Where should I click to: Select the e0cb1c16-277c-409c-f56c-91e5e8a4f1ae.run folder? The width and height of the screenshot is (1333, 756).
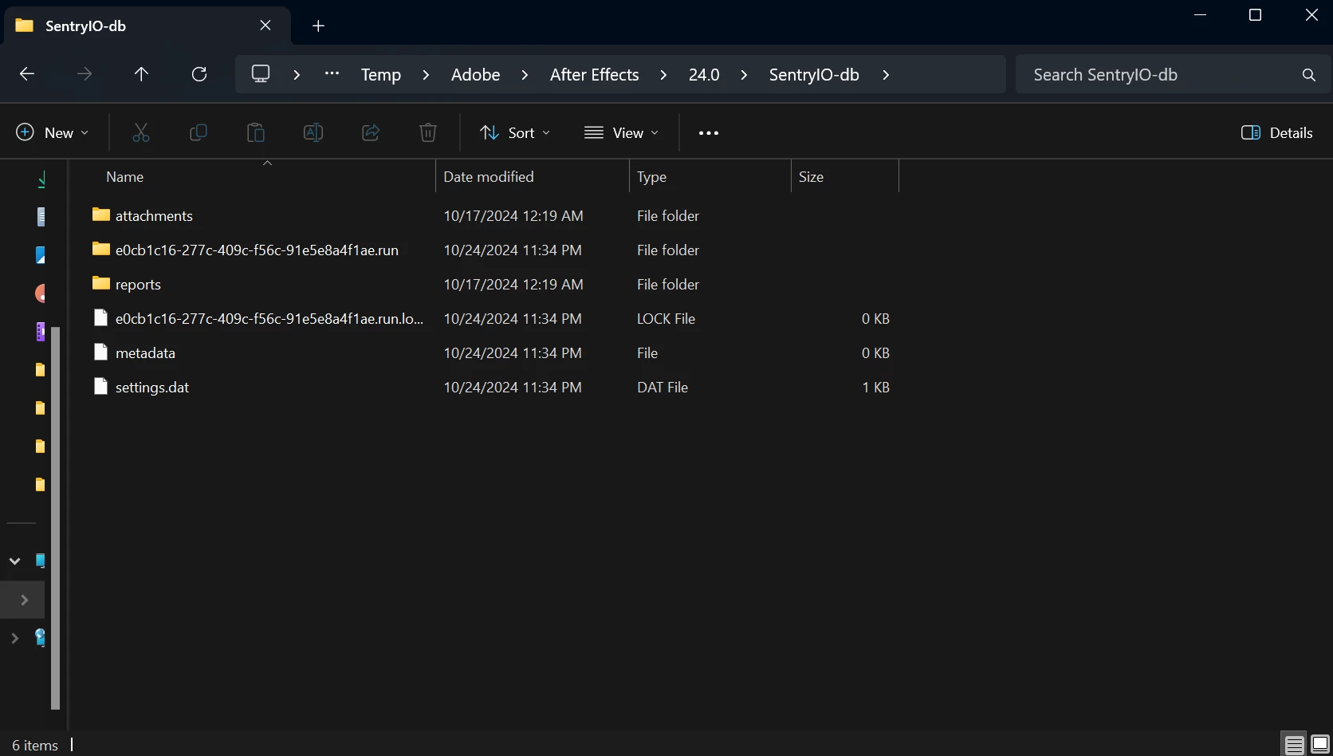coord(257,250)
